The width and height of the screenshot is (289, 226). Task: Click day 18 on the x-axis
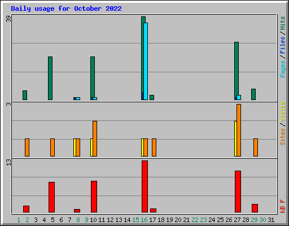pos(161,220)
